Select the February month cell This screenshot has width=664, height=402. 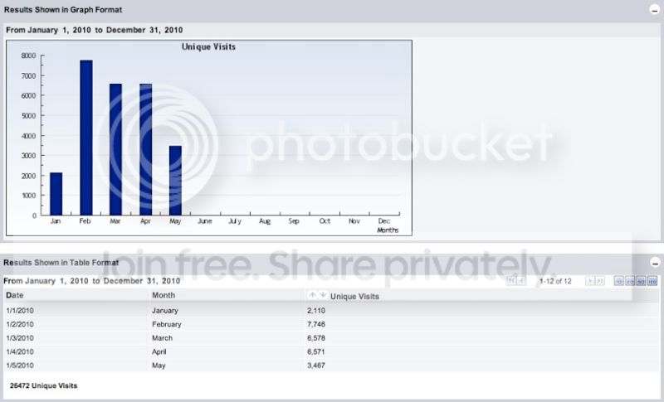(x=167, y=324)
